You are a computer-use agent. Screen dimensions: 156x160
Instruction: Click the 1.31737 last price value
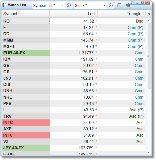86,53
